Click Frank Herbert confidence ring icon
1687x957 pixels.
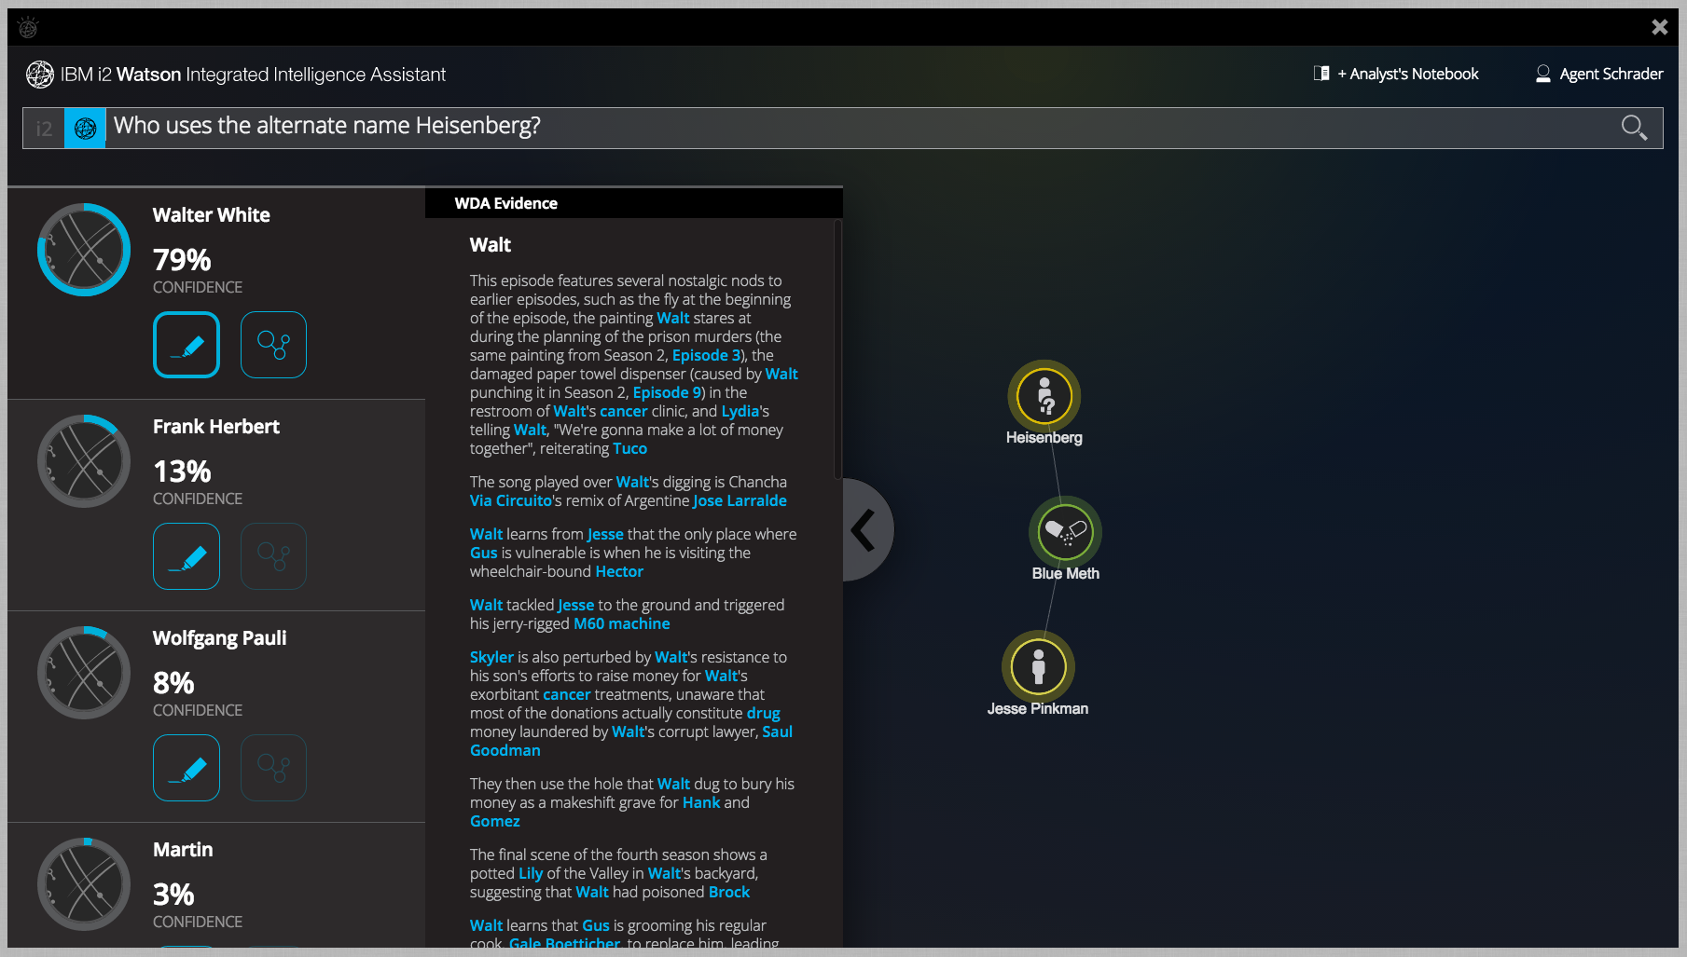(84, 461)
